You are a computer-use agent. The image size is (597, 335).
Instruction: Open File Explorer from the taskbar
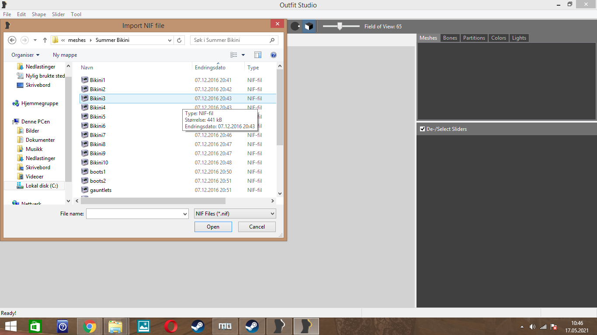(x=115, y=326)
